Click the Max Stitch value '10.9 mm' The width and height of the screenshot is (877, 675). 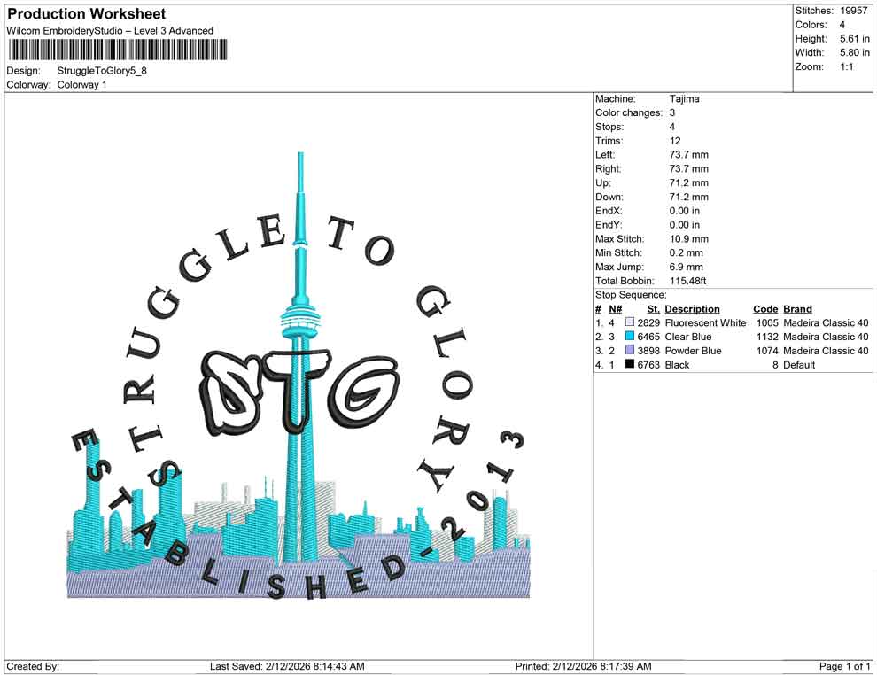pyautogui.click(x=687, y=239)
